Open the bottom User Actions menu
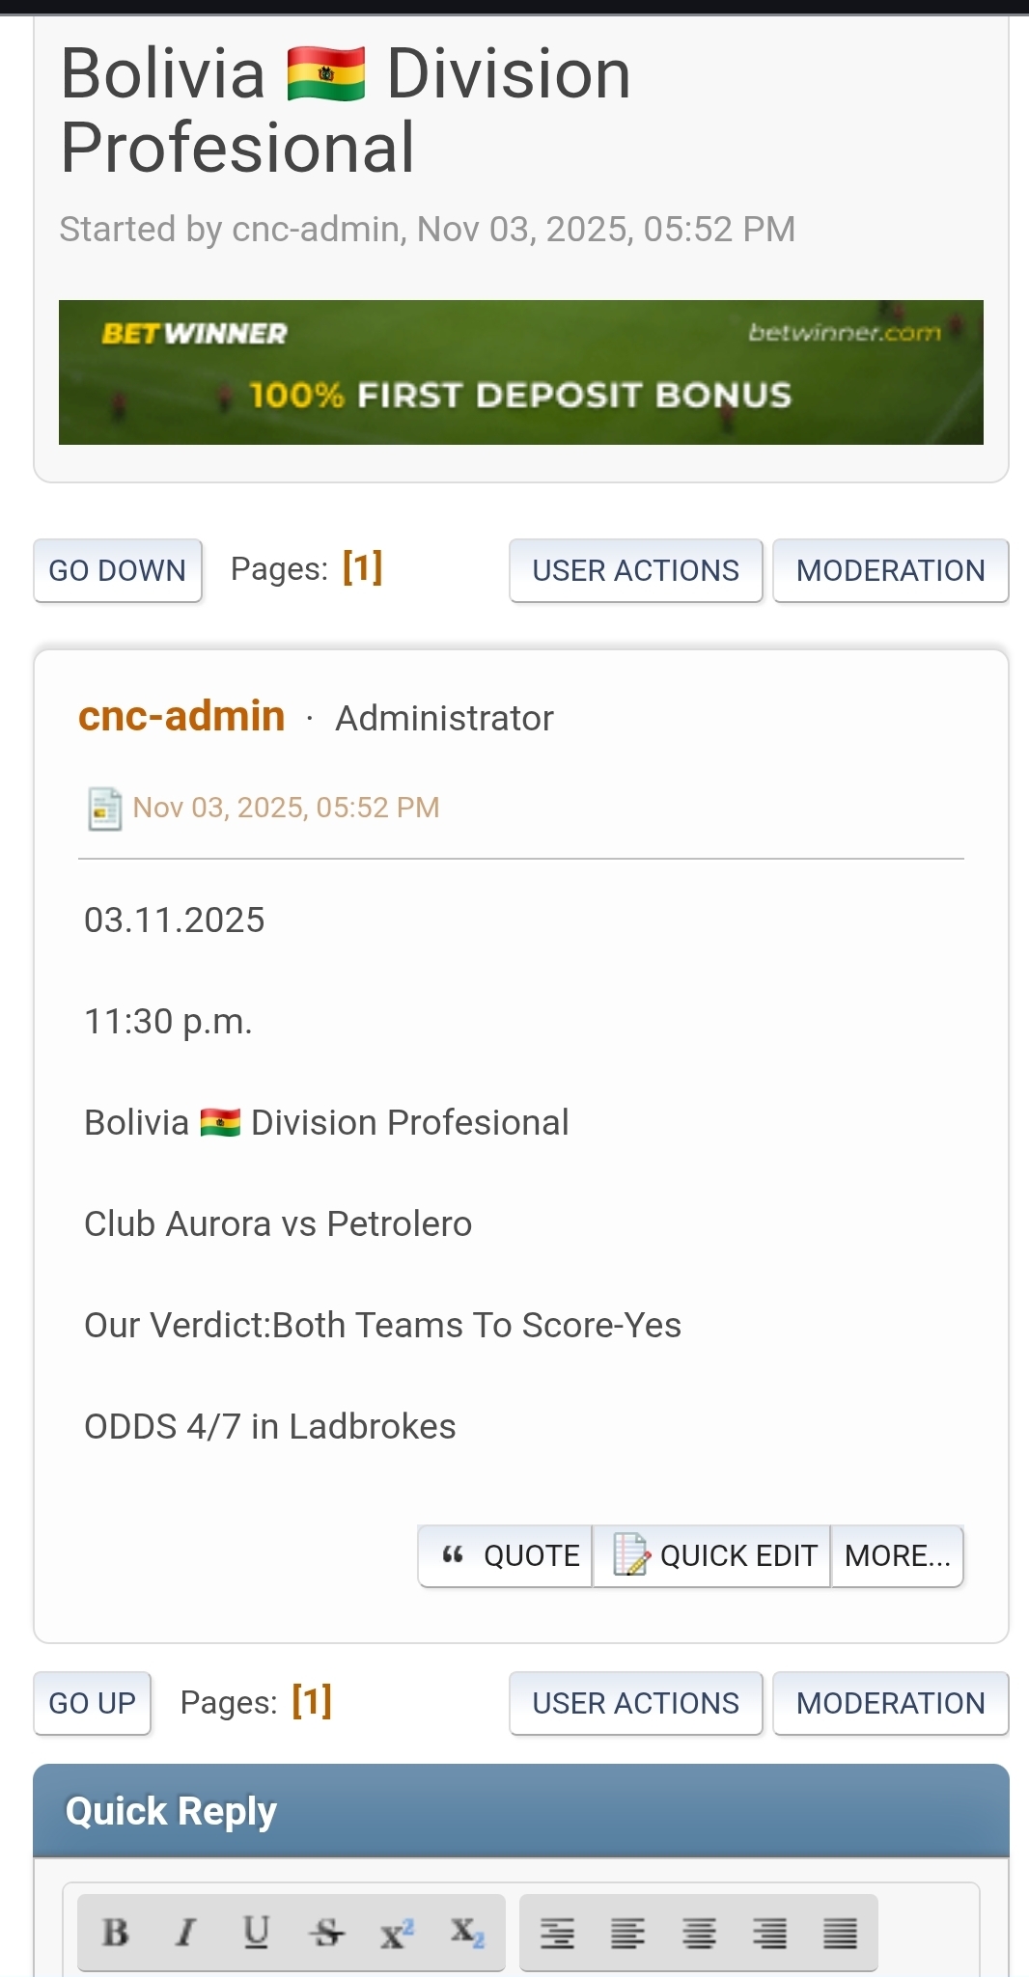 (635, 1703)
